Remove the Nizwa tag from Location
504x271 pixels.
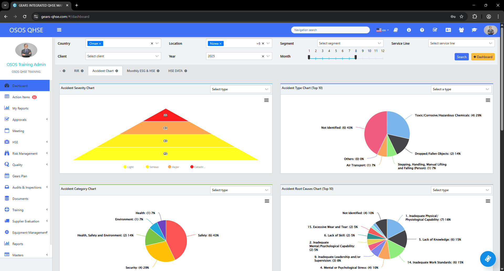pos(220,43)
